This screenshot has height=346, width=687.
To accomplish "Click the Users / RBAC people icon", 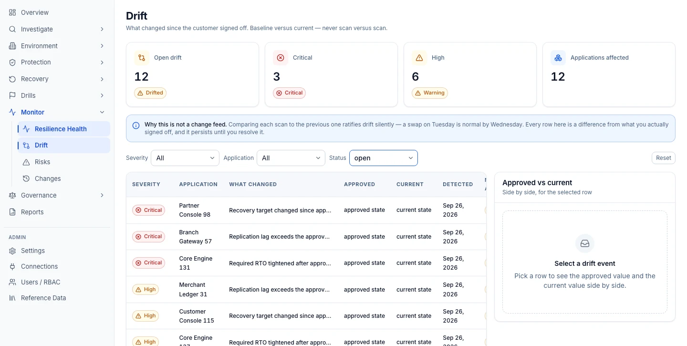I will tap(12, 282).
